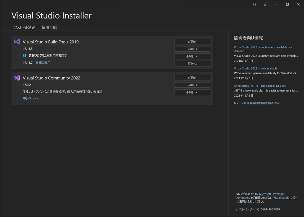Open その他 dropdown for Community 2022

[x=192, y=92]
